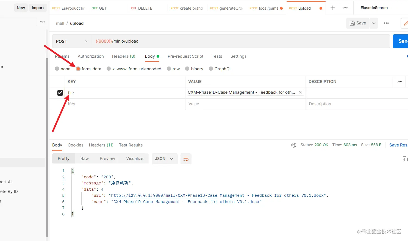Click the empty Value input field

click(245, 104)
